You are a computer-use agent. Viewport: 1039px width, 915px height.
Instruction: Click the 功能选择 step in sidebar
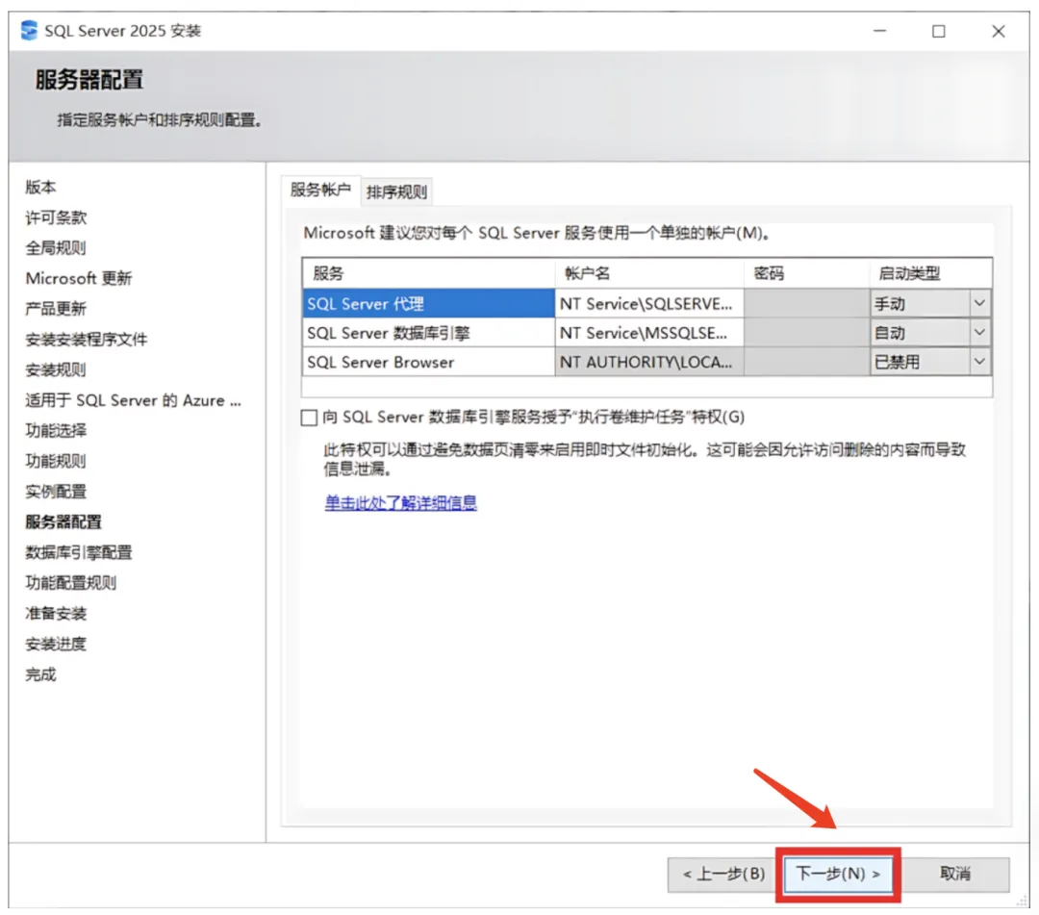(56, 431)
